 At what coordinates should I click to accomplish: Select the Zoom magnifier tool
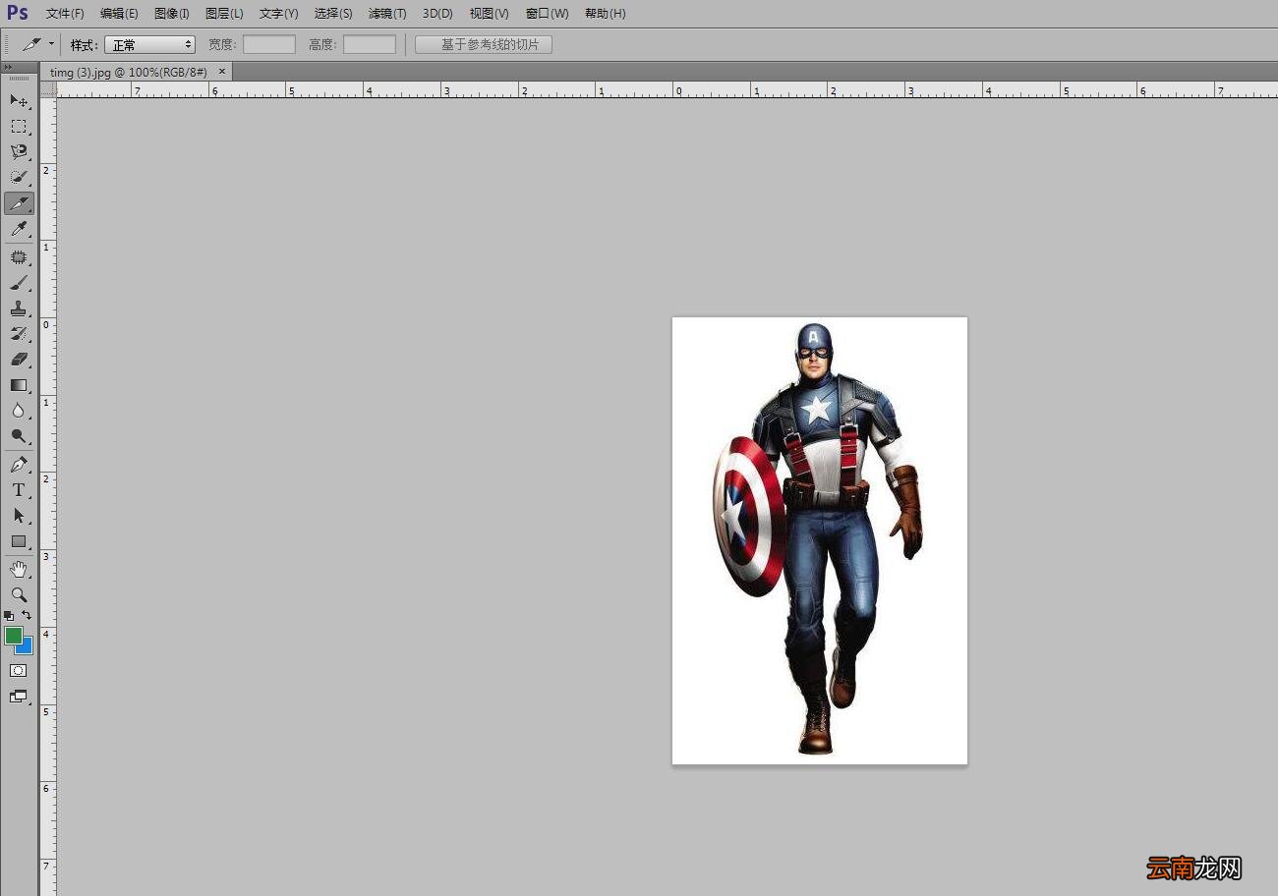click(x=19, y=595)
